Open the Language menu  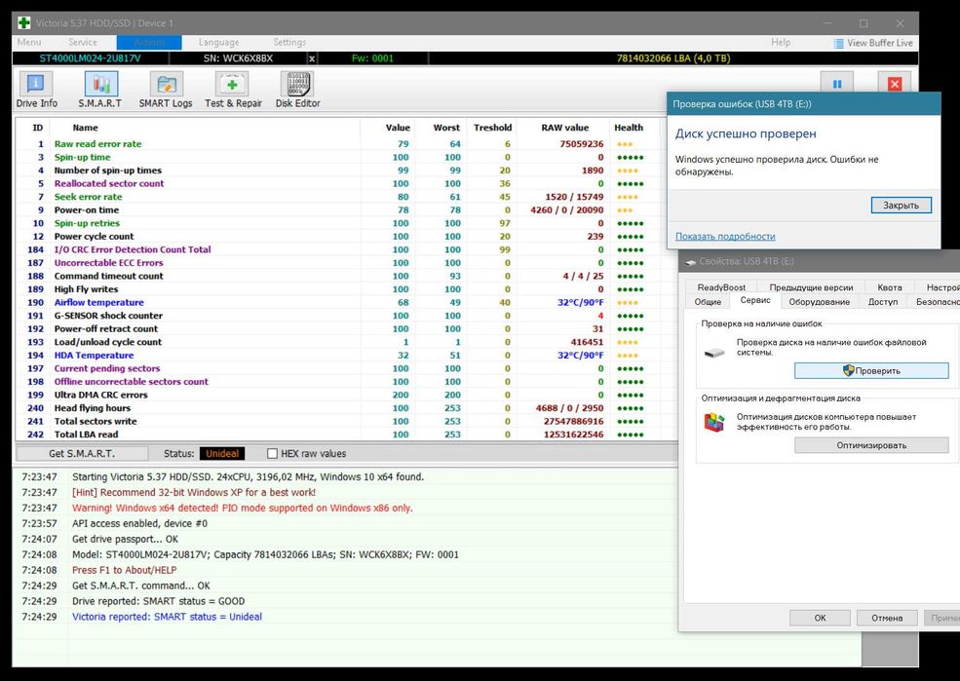(218, 42)
